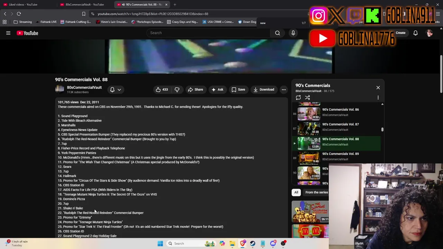The width and height of the screenshot is (443, 249).
Task: Go to the YouTube home logo
Action: 27,33
